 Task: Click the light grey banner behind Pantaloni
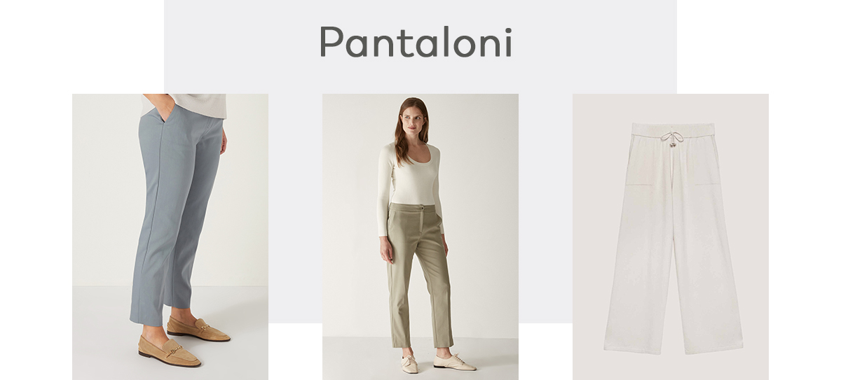pyautogui.click(x=420, y=46)
